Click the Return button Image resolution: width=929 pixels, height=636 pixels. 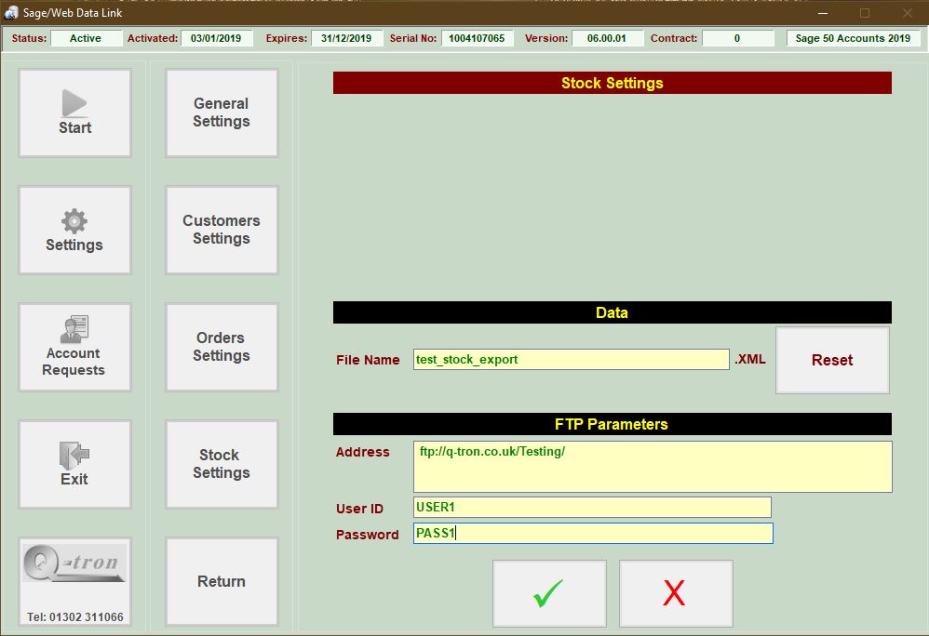click(x=222, y=581)
